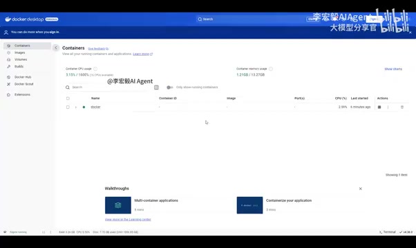
Task: Click Containerize your application title
Action: pos(289,200)
